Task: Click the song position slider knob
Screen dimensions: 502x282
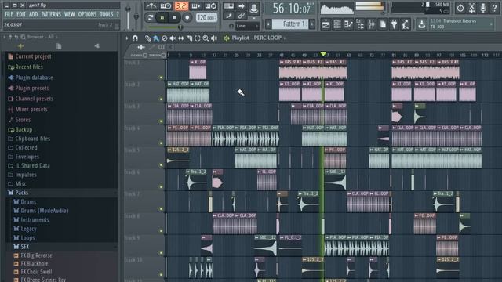Action: (180, 27)
